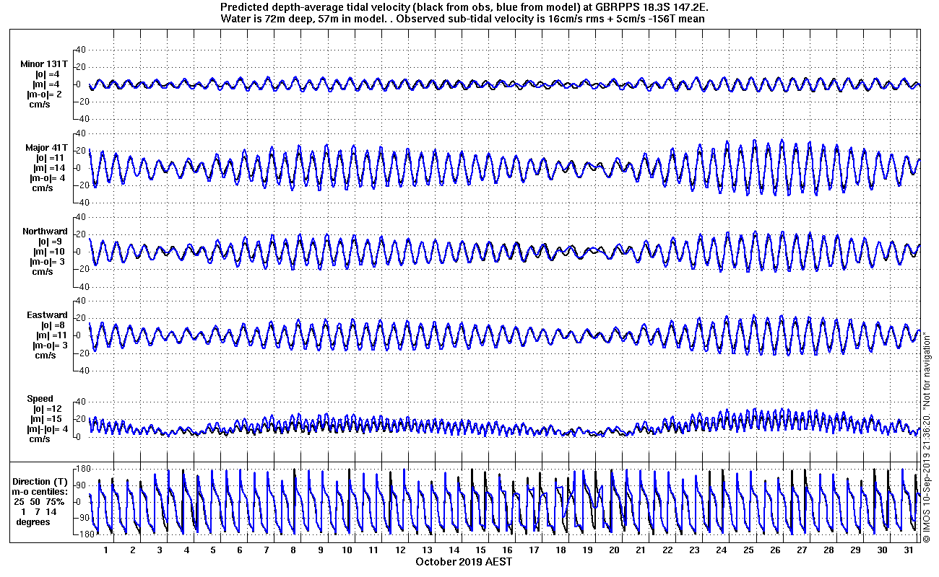Click the 'October 2019 AEST' axis title
939x577 pixels.
click(x=464, y=561)
